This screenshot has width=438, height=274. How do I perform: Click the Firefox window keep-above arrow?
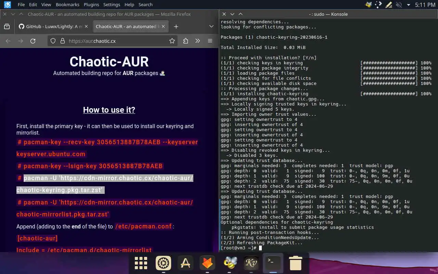[21, 14]
